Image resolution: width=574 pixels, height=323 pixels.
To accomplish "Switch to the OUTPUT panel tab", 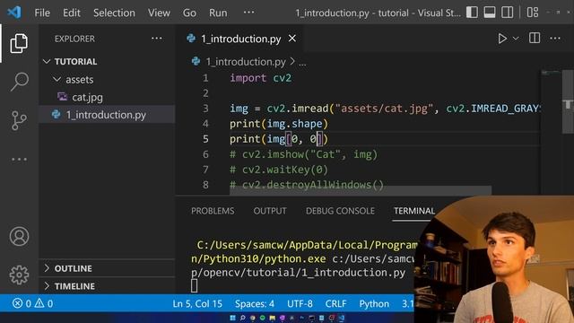I will pyautogui.click(x=270, y=211).
